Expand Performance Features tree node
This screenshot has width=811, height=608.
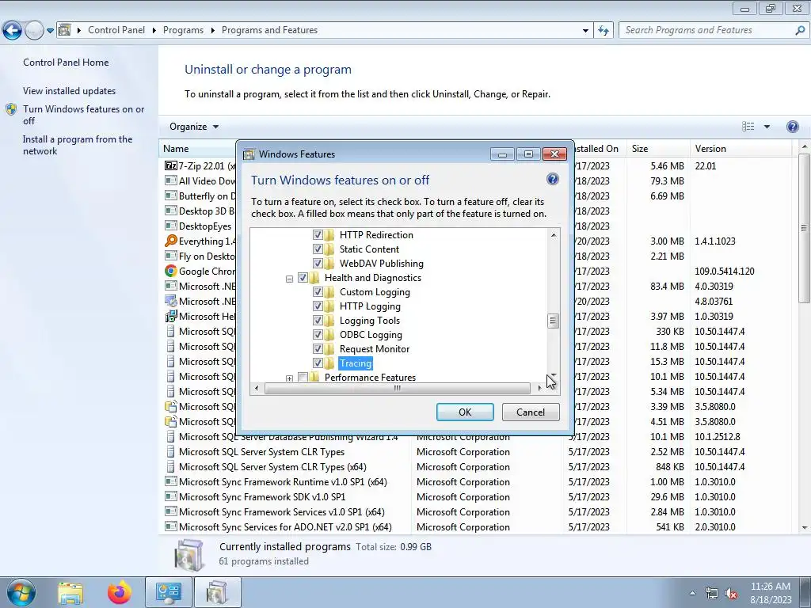pyautogui.click(x=289, y=378)
